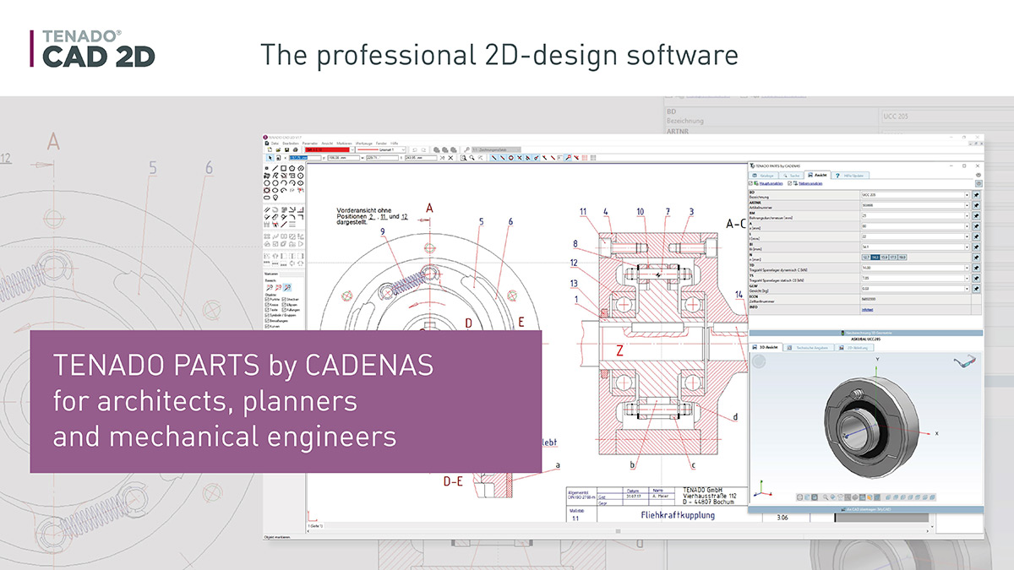The width and height of the screenshot is (1014, 570).
Task: Click the Infoblatt link
Action: point(868,310)
